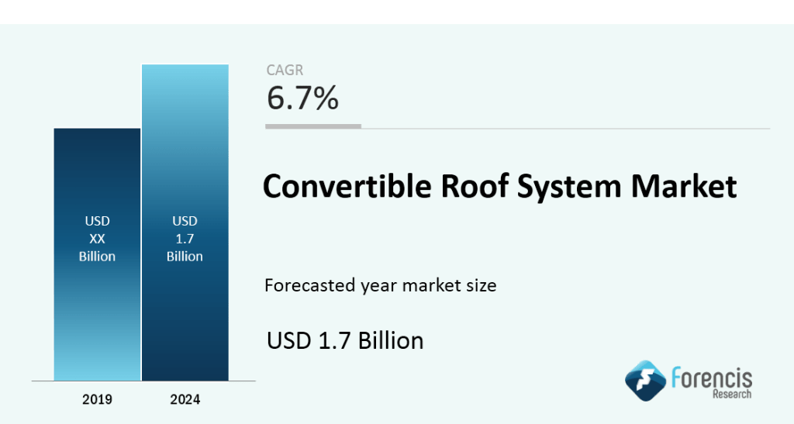794x424 pixels.
Task: Click the USD XX Billion label
Action: pyautogui.click(x=97, y=239)
